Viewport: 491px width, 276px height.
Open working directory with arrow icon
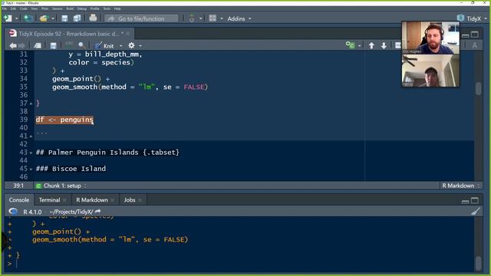(98, 212)
